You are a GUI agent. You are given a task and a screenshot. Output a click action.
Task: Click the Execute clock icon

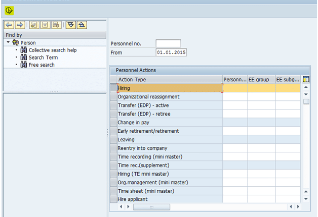(x=9, y=11)
